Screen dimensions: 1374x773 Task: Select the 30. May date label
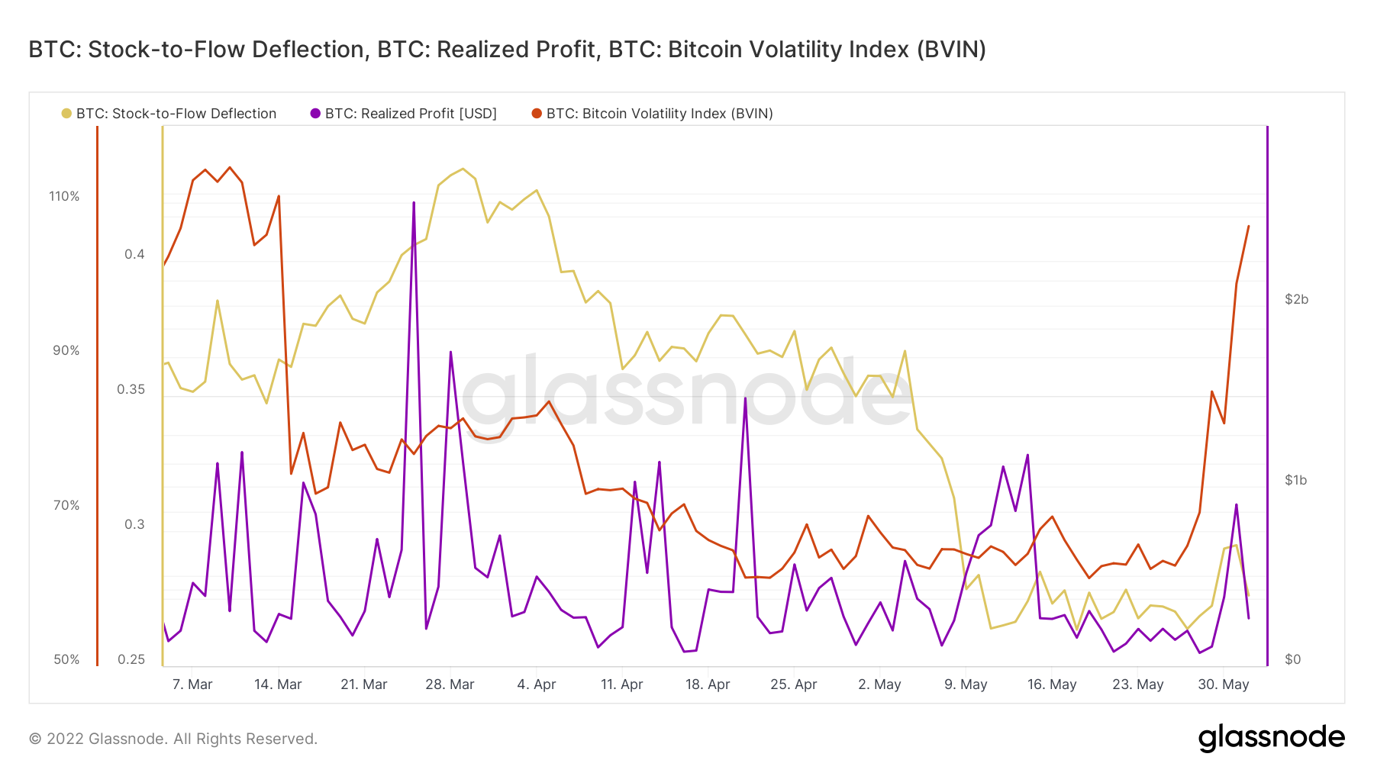coord(1223,684)
